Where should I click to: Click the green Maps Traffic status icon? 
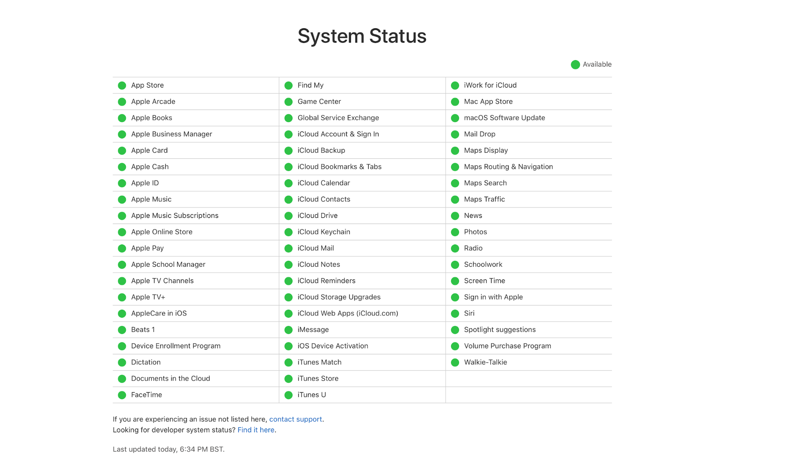click(x=455, y=199)
